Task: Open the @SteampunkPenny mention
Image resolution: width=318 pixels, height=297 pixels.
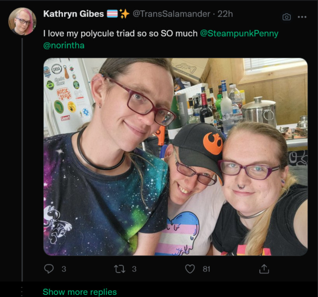Action: click(239, 34)
